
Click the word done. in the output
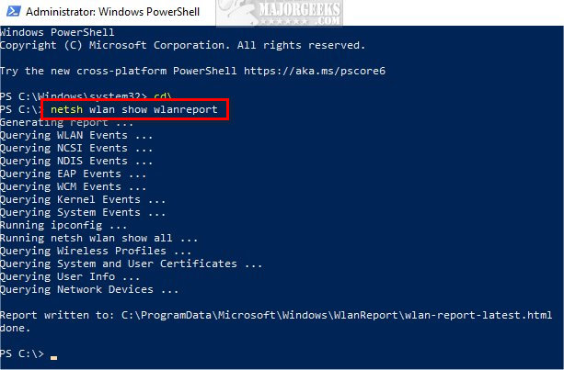(15, 328)
